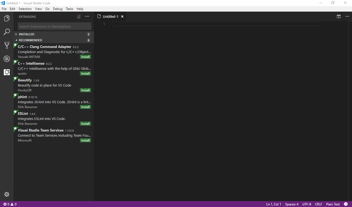The height and width of the screenshot is (207, 352).
Task: Open the Beautify extension title
Action: [25, 80]
